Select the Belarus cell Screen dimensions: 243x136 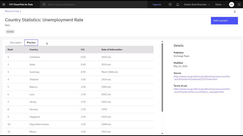click(33, 87)
